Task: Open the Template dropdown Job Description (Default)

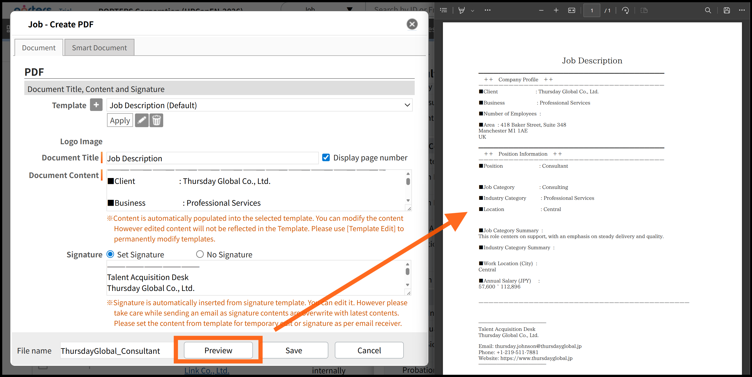Action: pyautogui.click(x=260, y=105)
